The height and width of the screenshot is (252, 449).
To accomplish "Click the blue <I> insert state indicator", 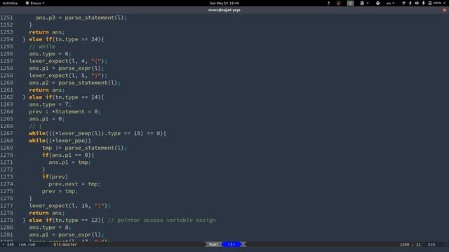I will point(232,244).
